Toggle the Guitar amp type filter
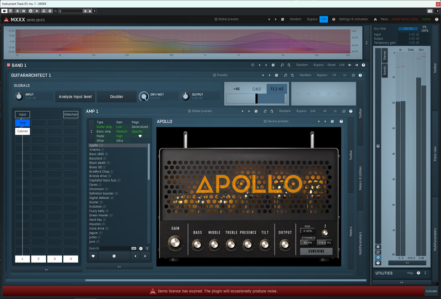Viewport: 441px width, 299px height. 104,127
